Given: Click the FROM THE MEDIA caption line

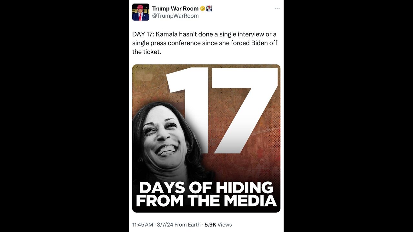Looking at the screenshot, I should coord(206,200).
